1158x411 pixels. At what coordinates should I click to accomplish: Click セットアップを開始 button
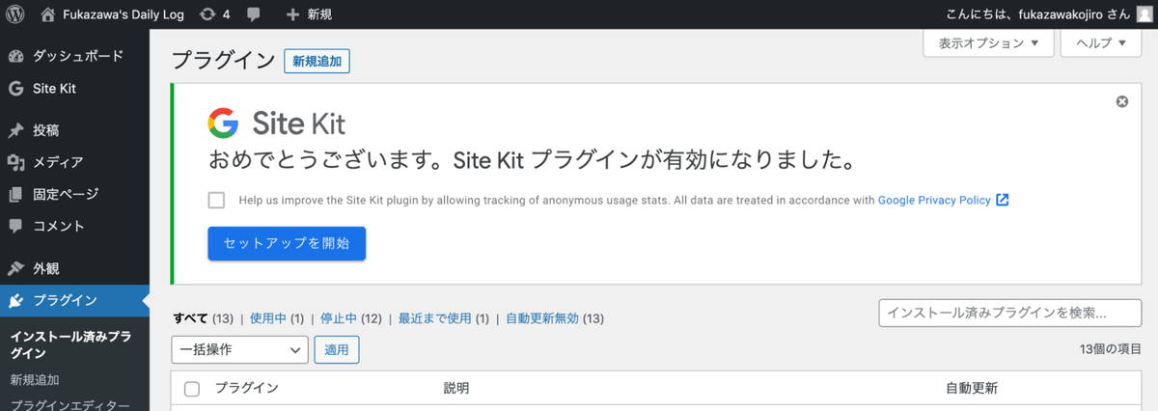(x=287, y=243)
